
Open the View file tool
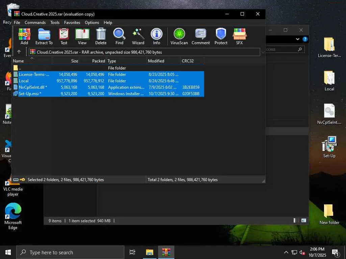click(x=82, y=36)
